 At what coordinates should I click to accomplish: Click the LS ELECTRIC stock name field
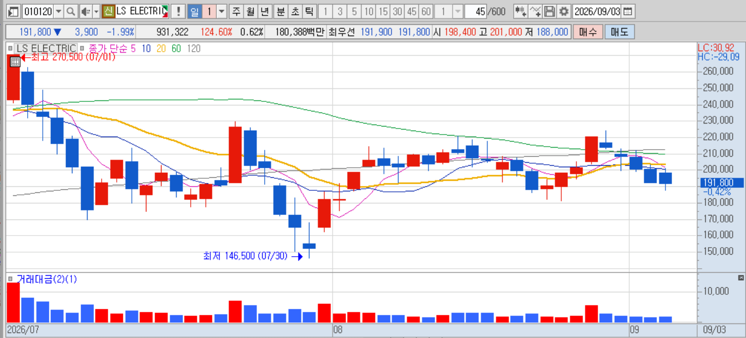tap(141, 11)
